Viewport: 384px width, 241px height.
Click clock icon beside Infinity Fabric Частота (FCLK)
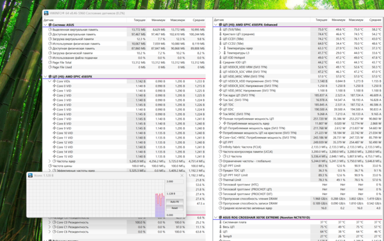pyautogui.click(x=220, y=147)
